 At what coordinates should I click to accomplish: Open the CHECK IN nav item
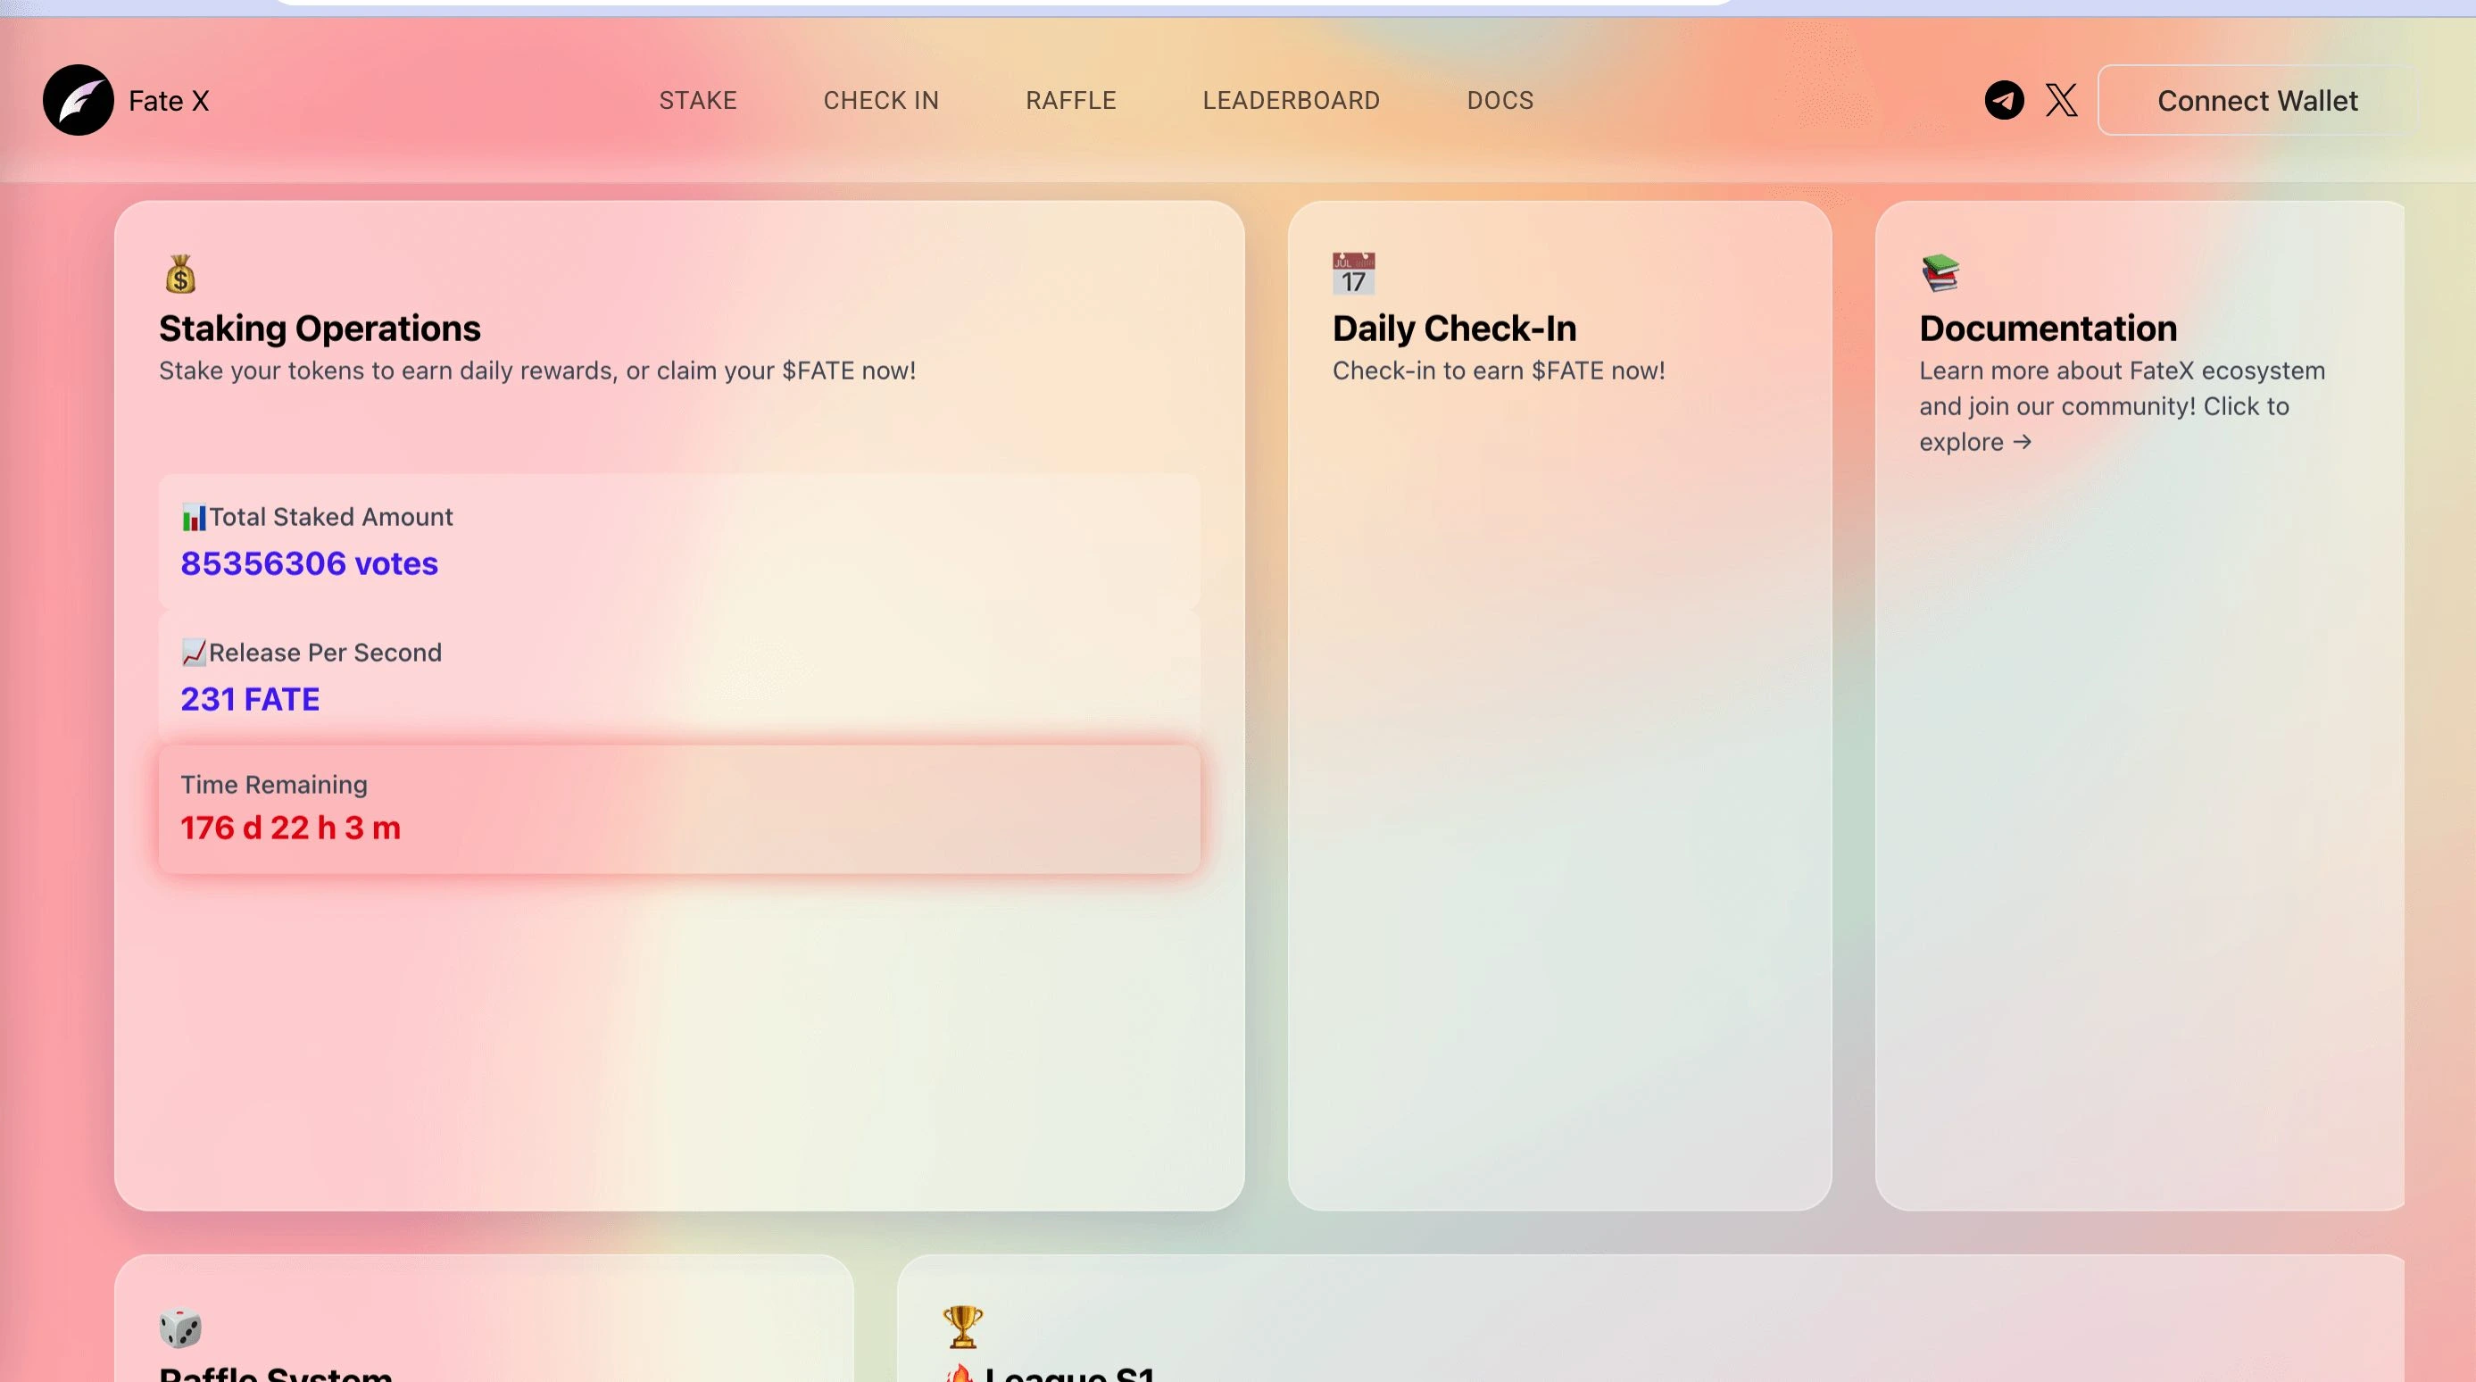(x=880, y=100)
